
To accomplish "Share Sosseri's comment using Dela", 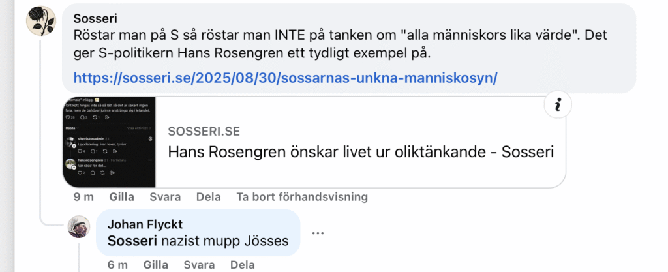I will pos(208,197).
